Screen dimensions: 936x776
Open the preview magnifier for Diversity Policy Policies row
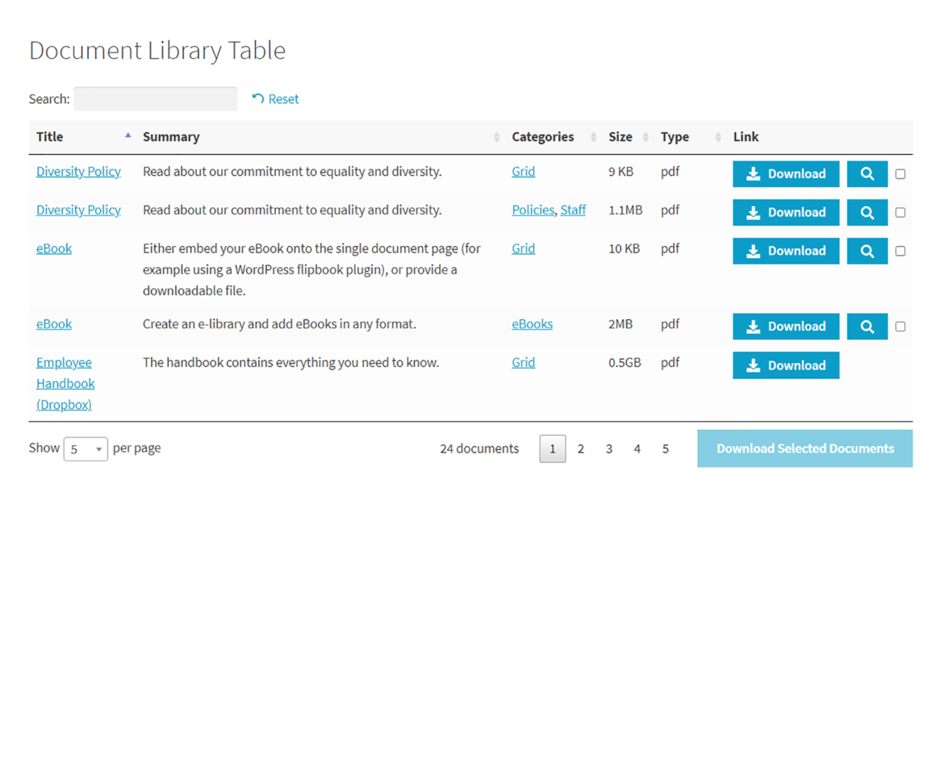coord(867,212)
